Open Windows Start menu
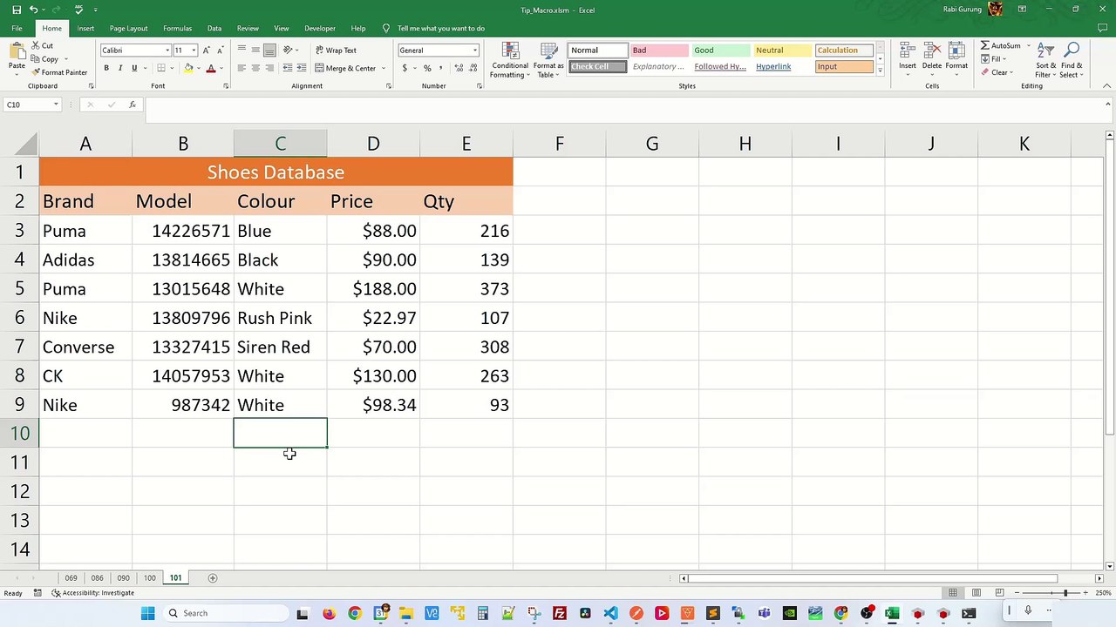The height and width of the screenshot is (627, 1116). [147, 613]
